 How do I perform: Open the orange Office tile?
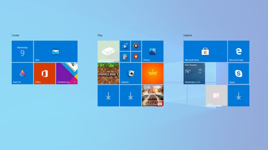45,74
